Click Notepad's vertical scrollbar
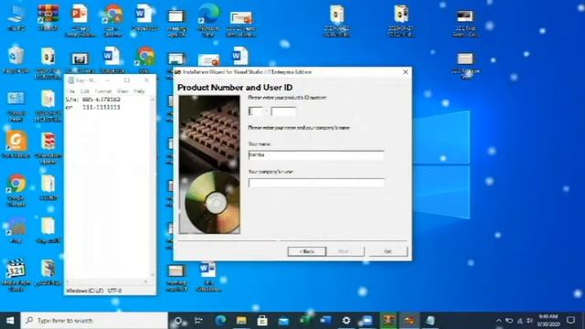 point(153,186)
